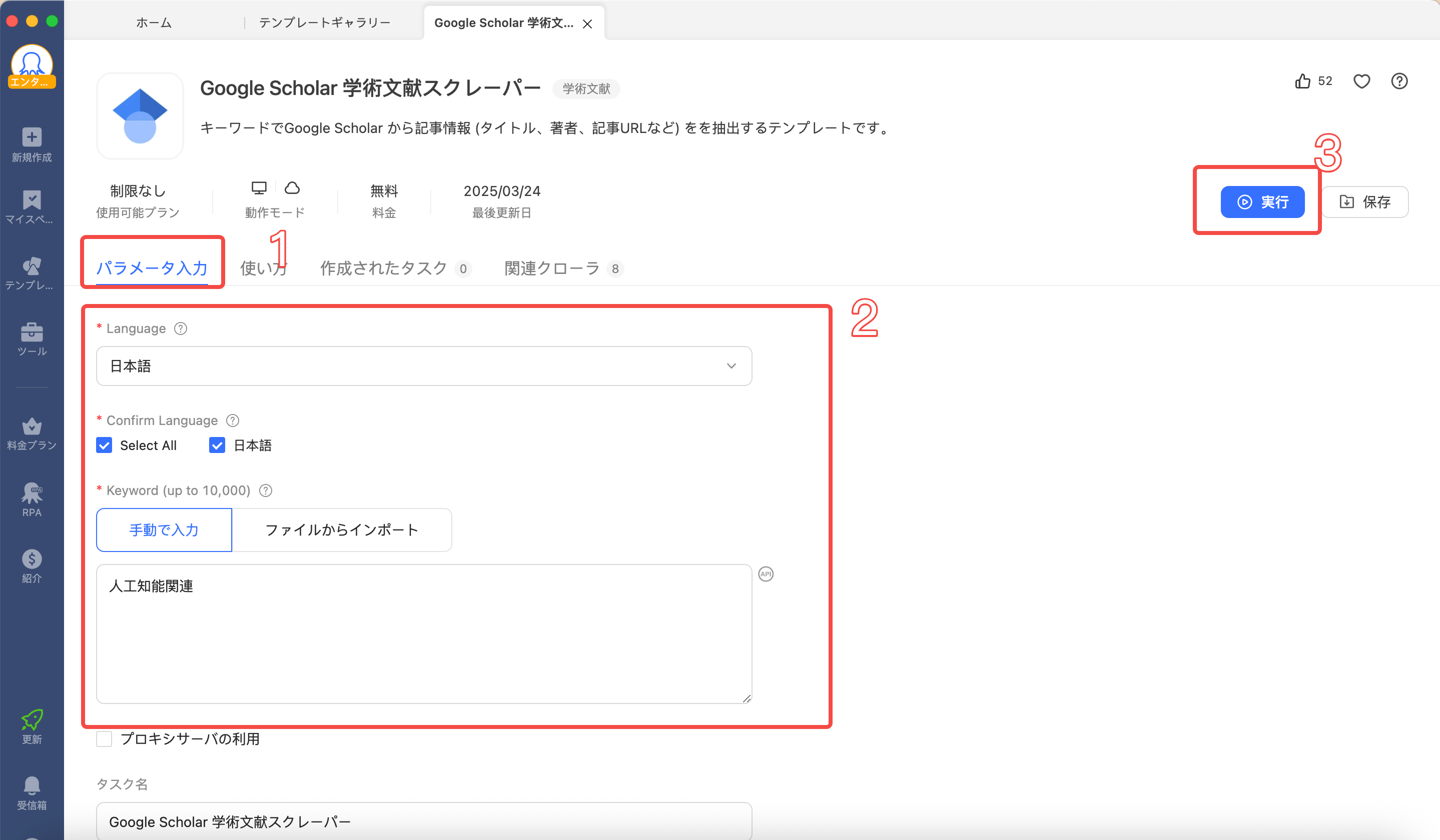The width and height of the screenshot is (1440, 840).
Task: Show Keyword field help tooltip icon
Action: [266, 490]
